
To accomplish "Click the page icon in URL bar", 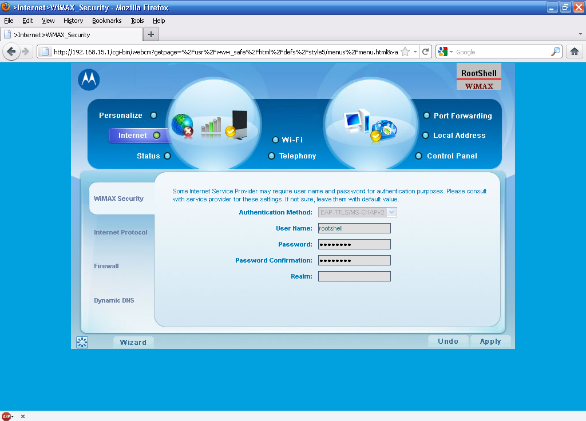I will [45, 51].
